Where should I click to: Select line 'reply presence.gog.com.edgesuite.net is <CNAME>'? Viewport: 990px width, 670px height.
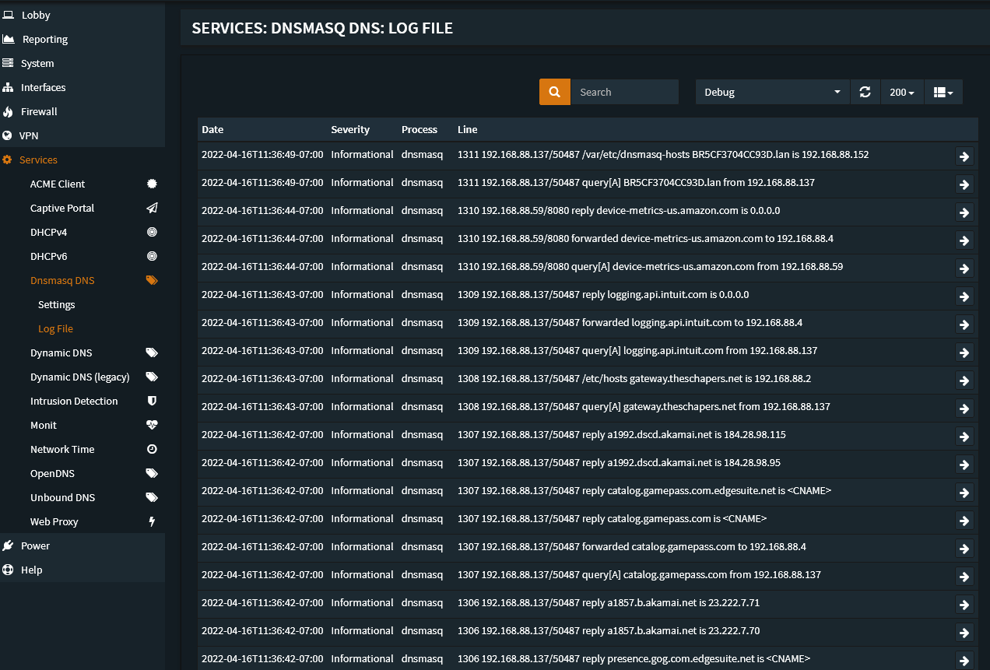(x=697, y=658)
